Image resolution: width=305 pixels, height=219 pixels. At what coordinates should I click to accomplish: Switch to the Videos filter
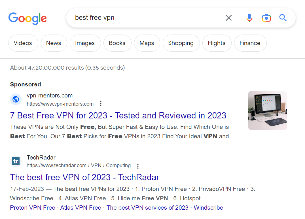23,43
